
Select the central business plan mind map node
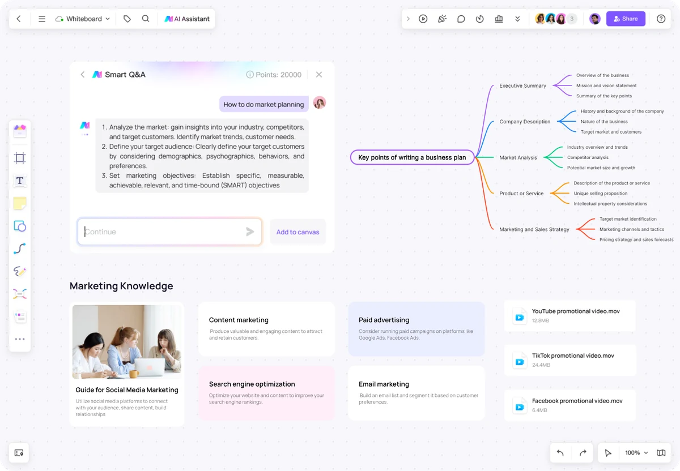(x=412, y=157)
